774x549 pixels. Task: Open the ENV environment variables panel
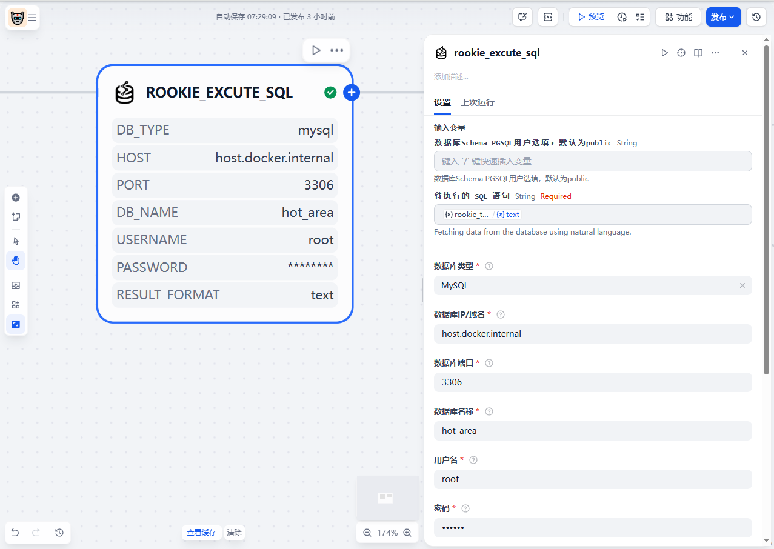[548, 17]
